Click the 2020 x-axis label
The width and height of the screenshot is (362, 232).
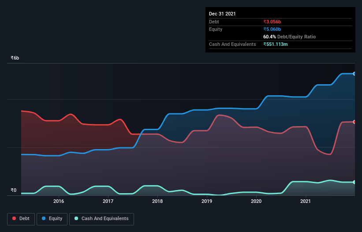pyautogui.click(x=256, y=201)
